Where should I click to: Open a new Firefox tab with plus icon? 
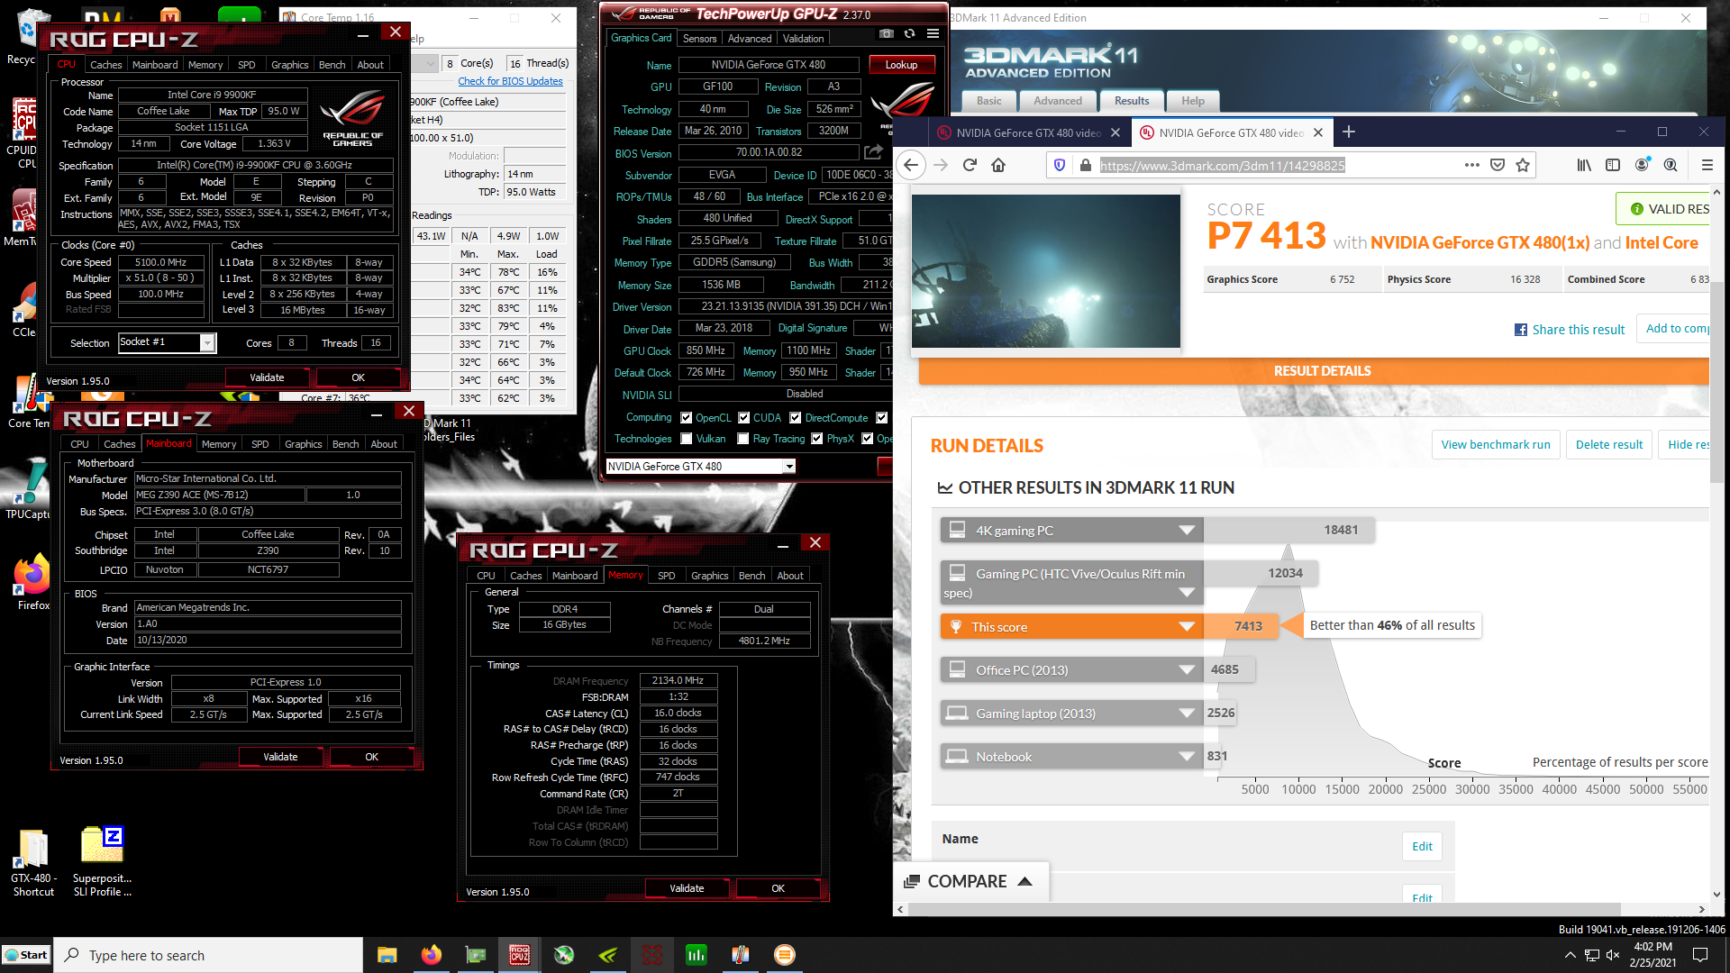click(x=1349, y=132)
